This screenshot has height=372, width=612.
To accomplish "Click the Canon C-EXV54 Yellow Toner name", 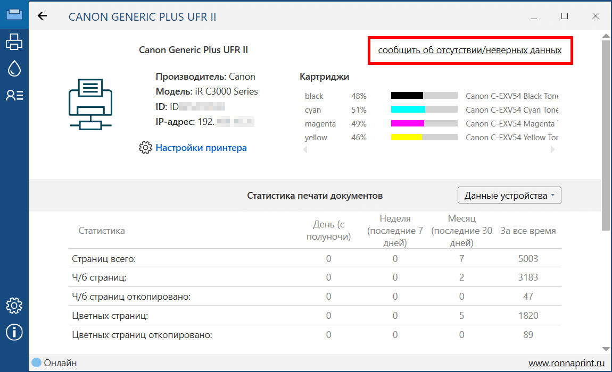I will 512,138.
